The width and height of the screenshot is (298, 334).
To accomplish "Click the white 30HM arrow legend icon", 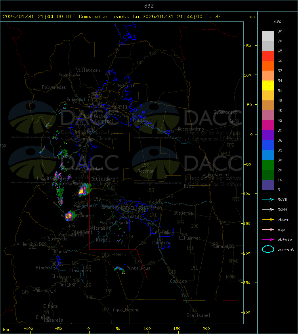I will click(x=268, y=209).
